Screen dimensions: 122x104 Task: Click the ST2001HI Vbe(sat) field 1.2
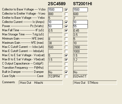pyautogui.click(x=80, y=60)
